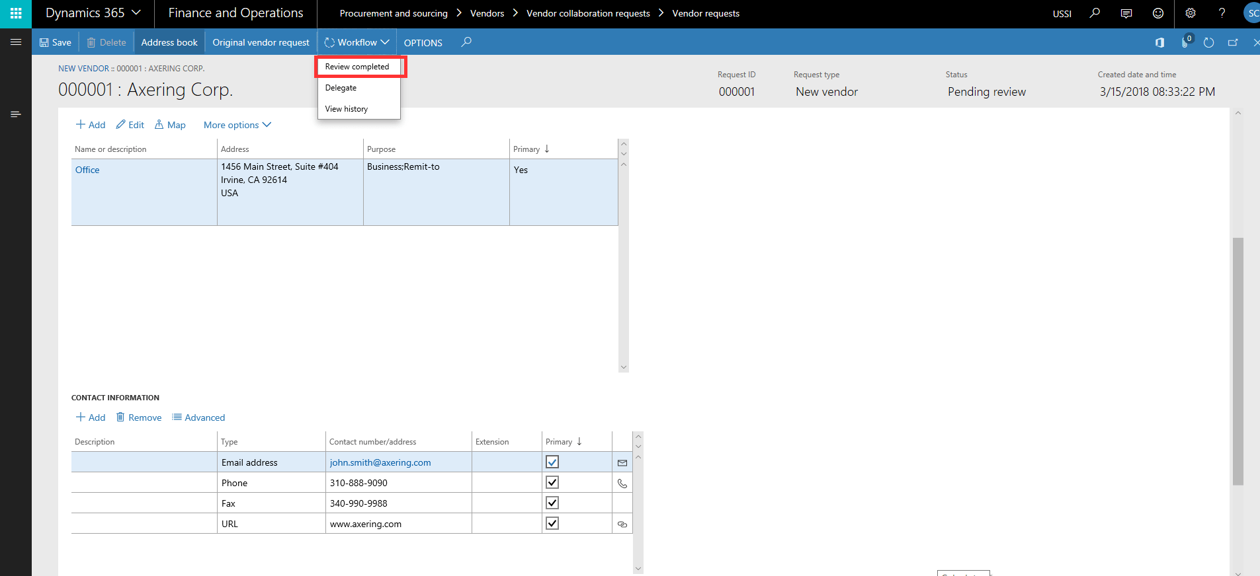Choose Delegate in the Workflow menu
Screen dimensions: 1260x576
point(341,88)
